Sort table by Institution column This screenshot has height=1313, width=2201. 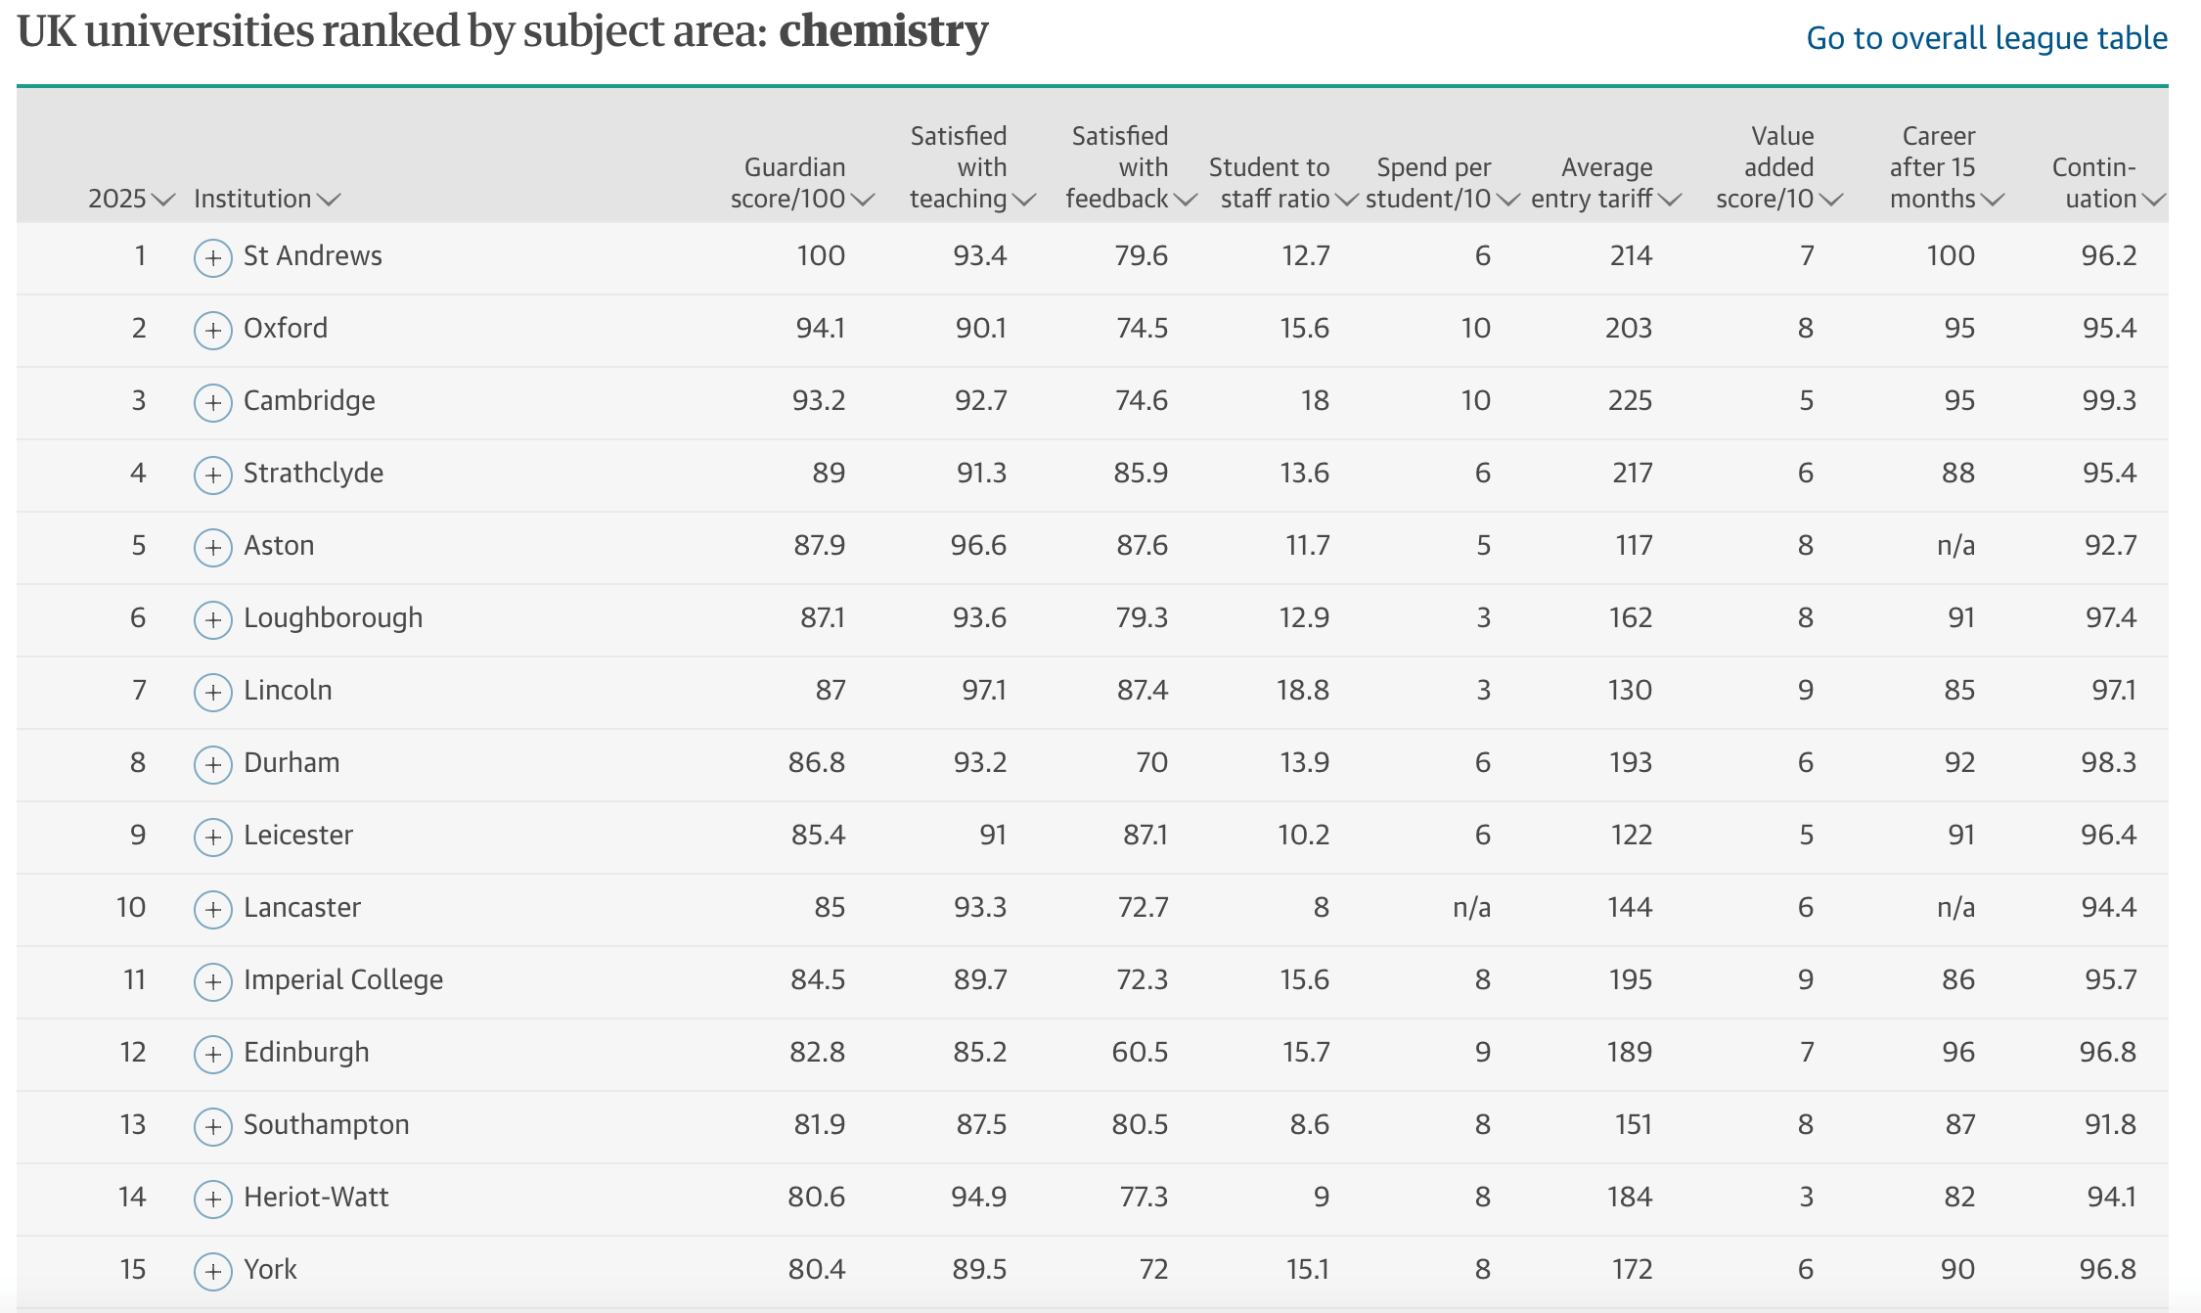pos(267,199)
